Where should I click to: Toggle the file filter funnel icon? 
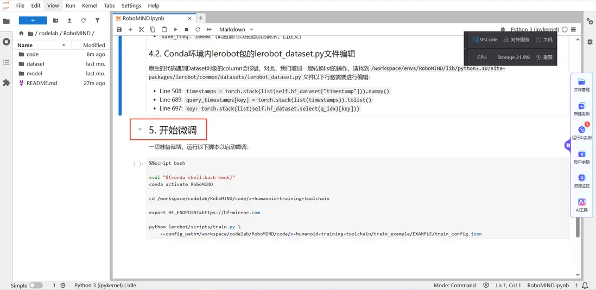[97, 21]
